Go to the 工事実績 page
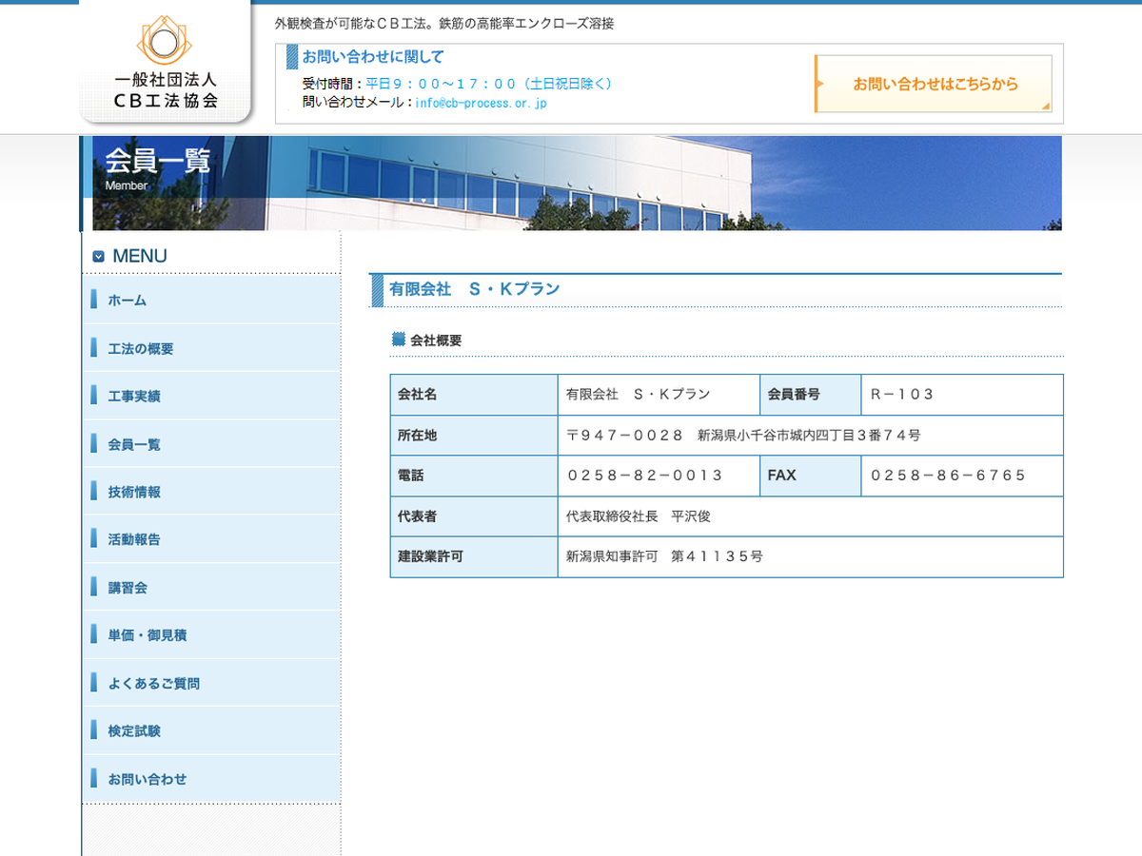1142x856 pixels. tap(134, 397)
